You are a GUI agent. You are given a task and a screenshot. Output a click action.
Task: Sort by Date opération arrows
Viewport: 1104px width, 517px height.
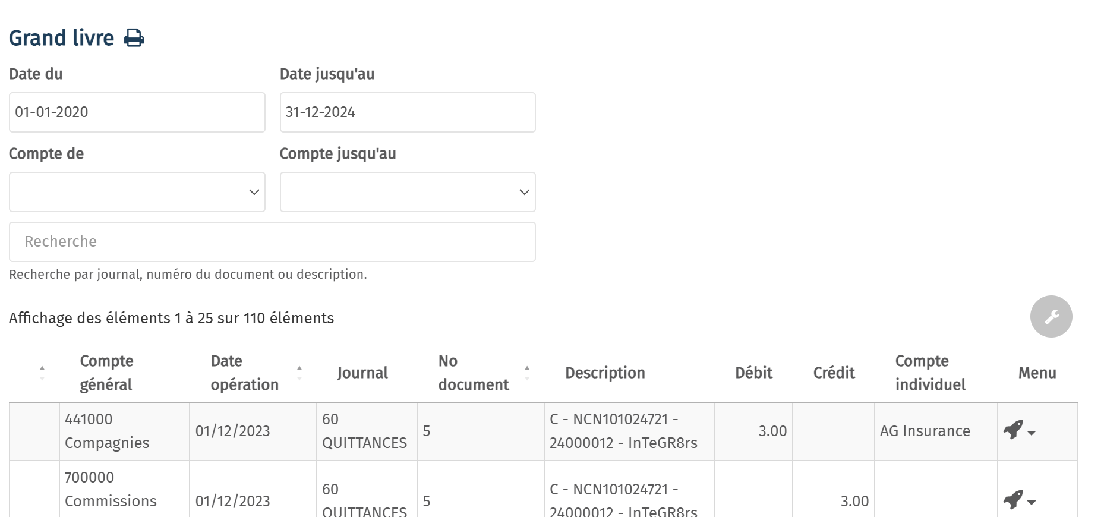pyautogui.click(x=299, y=373)
